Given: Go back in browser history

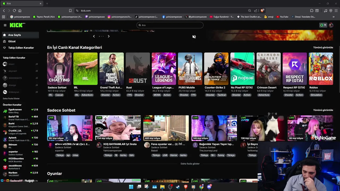Looking at the screenshot, I should pyautogui.click(x=4, y=11).
